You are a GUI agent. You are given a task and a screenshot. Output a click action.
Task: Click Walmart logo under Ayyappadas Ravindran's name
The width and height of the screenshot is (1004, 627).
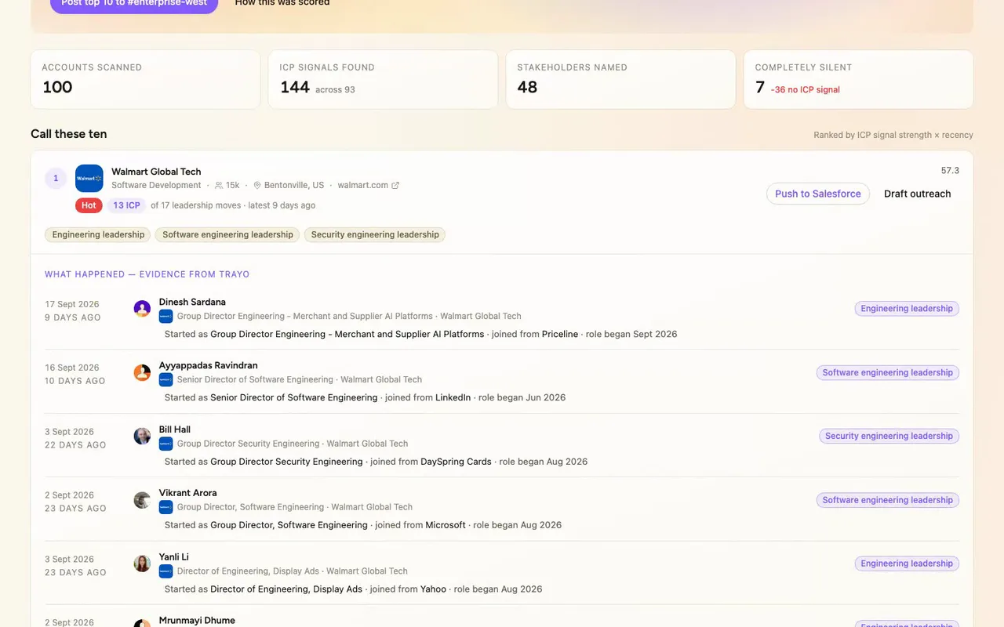click(166, 379)
